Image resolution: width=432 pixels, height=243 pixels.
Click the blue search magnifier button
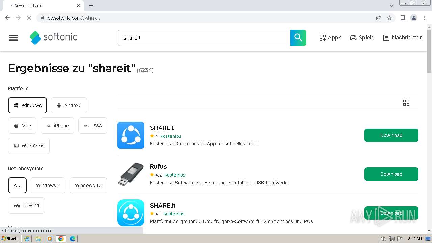point(298,38)
